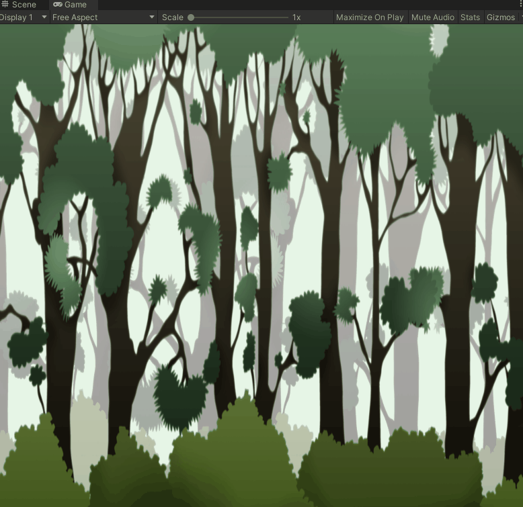Click the 1x scale value
523x507 pixels.
(x=296, y=17)
